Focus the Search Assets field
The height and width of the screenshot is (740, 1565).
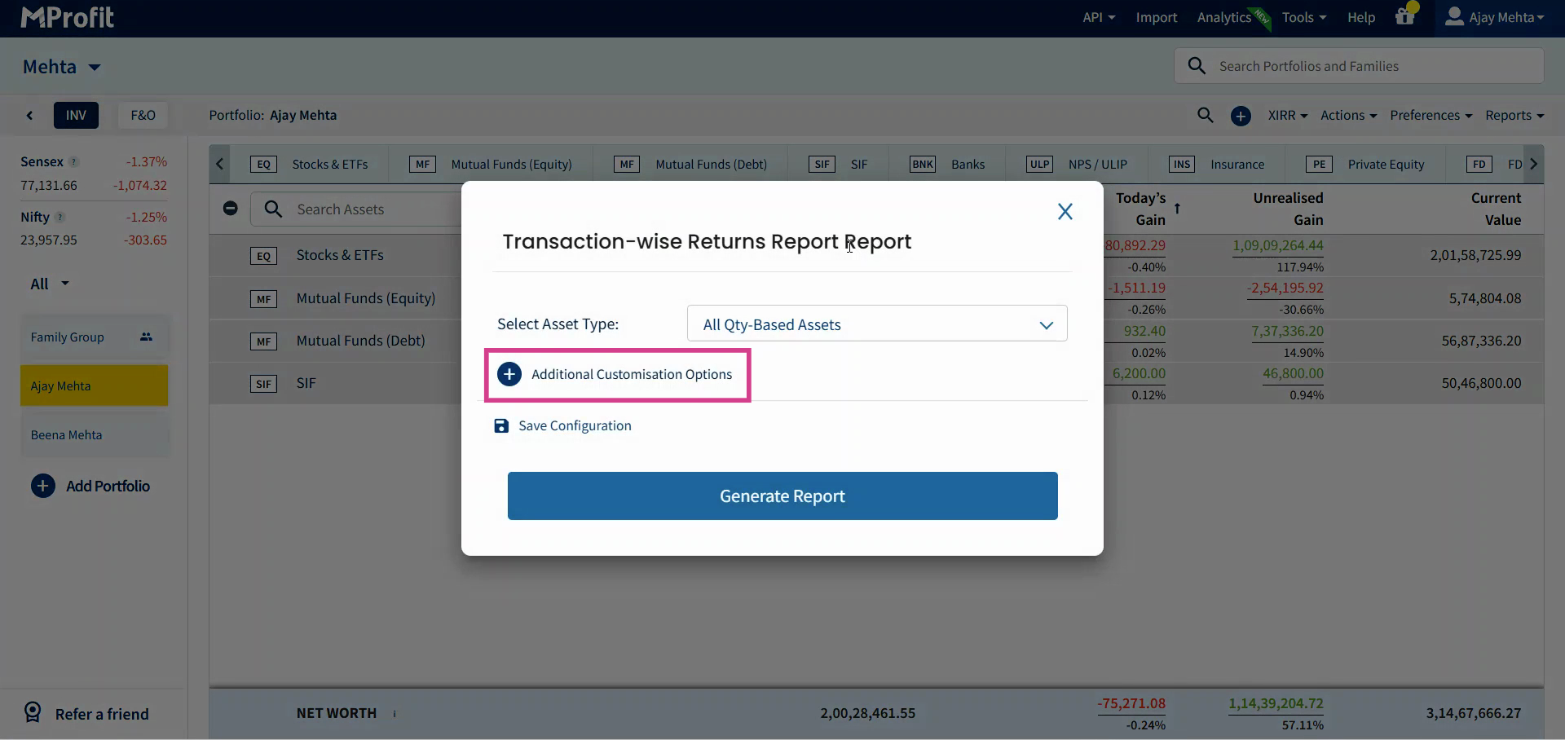click(356, 209)
